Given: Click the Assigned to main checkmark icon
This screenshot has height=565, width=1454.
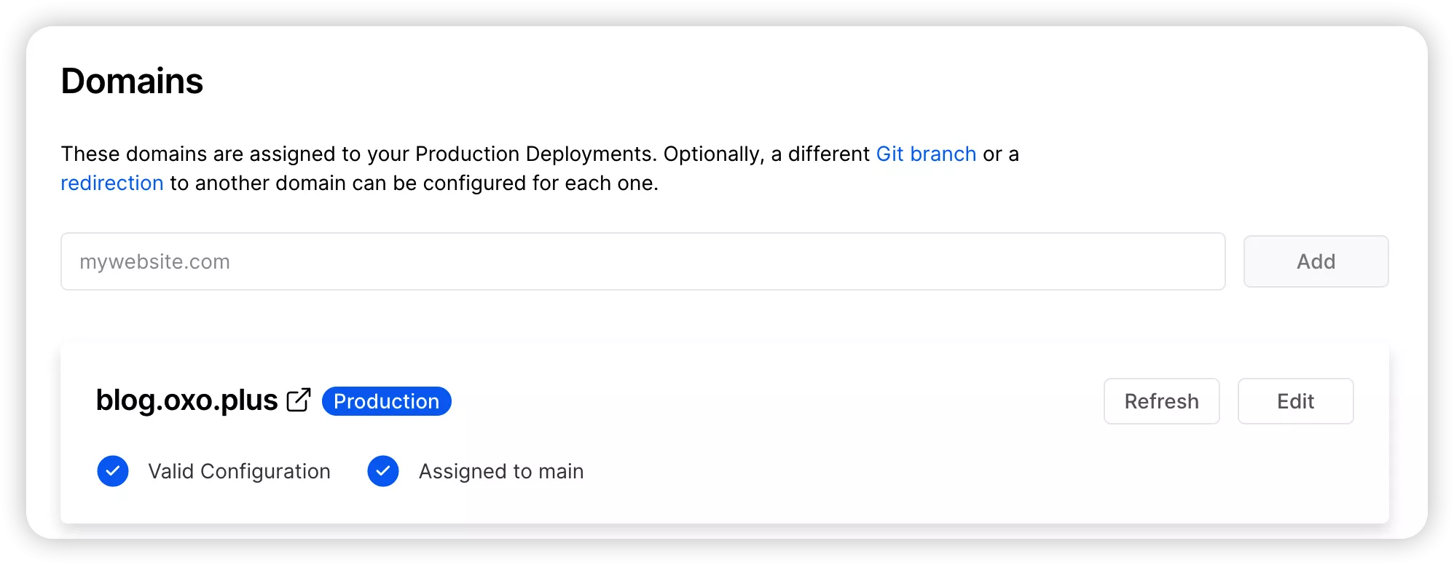Looking at the screenshot, I should [383, 471].
